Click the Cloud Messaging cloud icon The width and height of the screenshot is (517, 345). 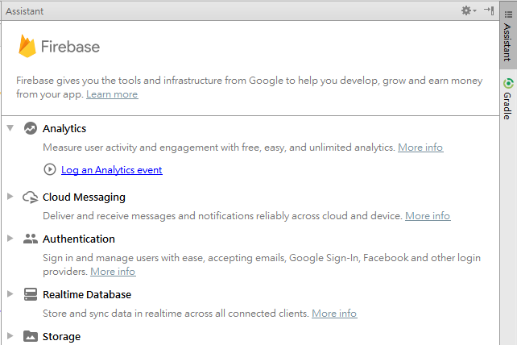point(31,197)
